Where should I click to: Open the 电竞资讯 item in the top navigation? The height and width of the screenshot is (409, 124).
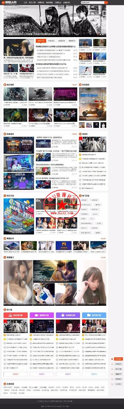[x=41, y=2]
